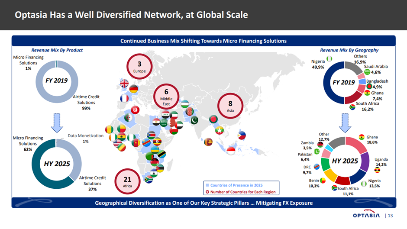Click the 8 Asia region circle

[x=230, y=106]
